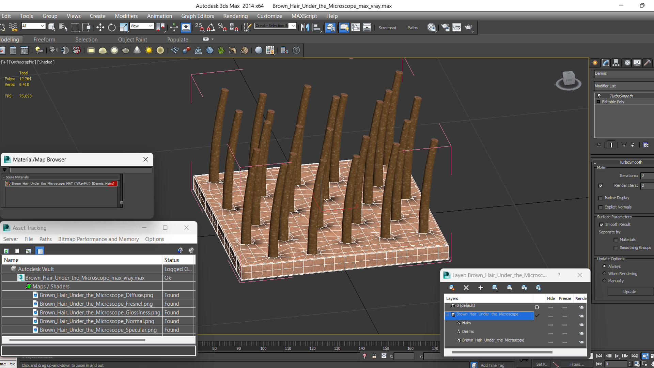654x368 pixels.
Task: Toggle the 2.5D Snaps button
Action: click(200, 27)
